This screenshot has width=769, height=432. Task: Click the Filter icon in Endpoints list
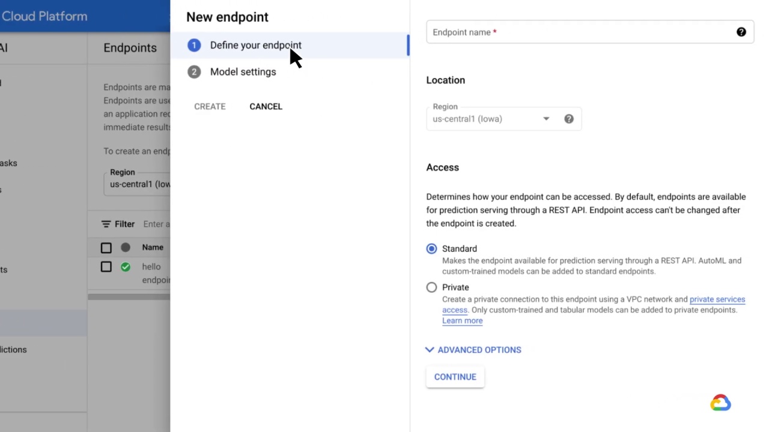pyautogui.click(x=106, y=224)
